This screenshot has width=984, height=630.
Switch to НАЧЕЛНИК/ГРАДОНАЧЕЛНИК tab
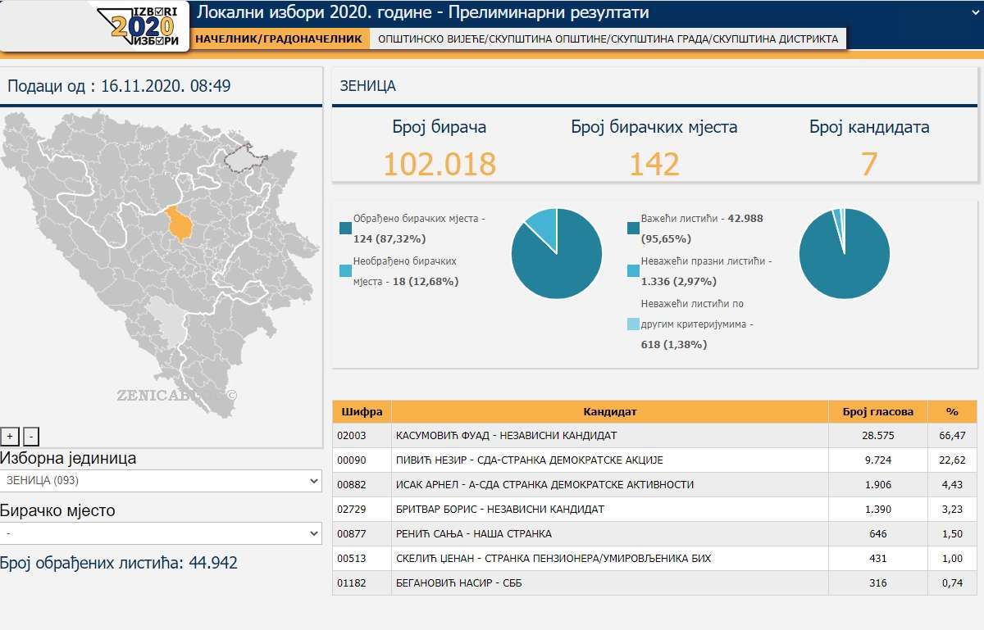coord(279,39)
